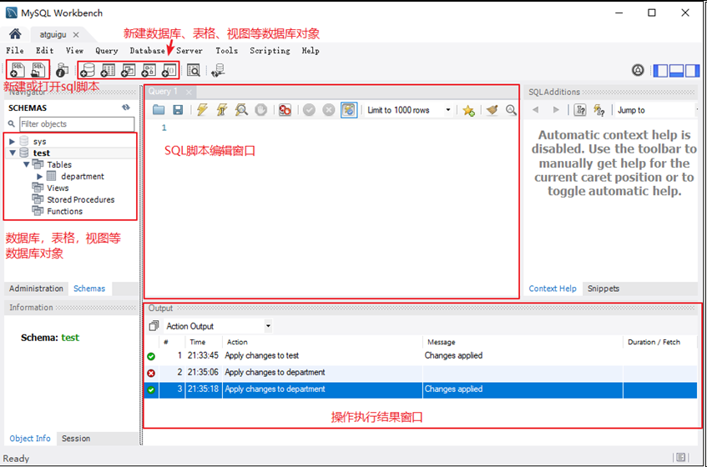
Task: Switch to the Schemas tab
Action: pyautogui.click(x=89, y=289)
